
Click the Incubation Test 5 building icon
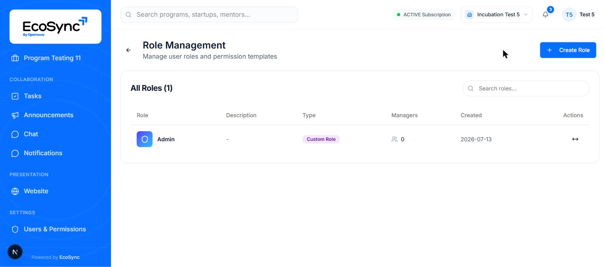coord(469,15)
